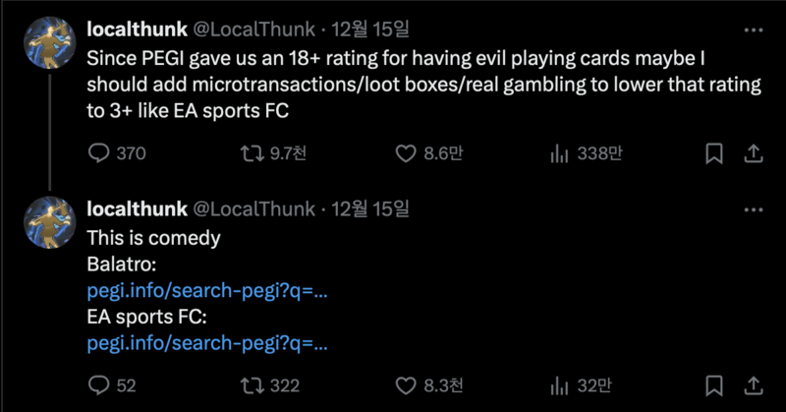Viewport: 786px width, 412px height.
Task: Open the Balatro pegi.info search link
Action: click(206, 290)
